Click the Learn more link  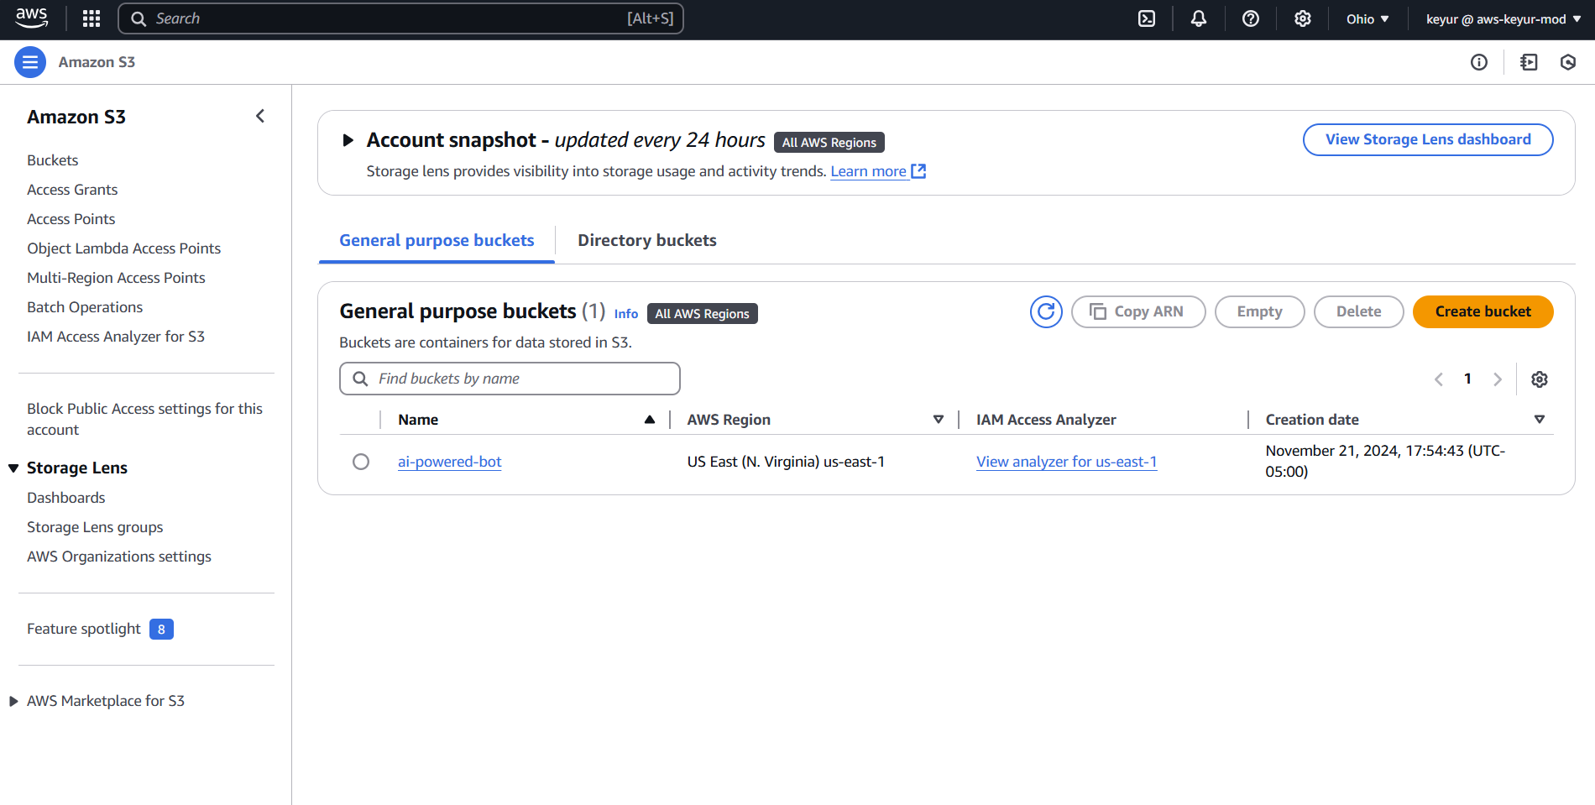point(869,171)
